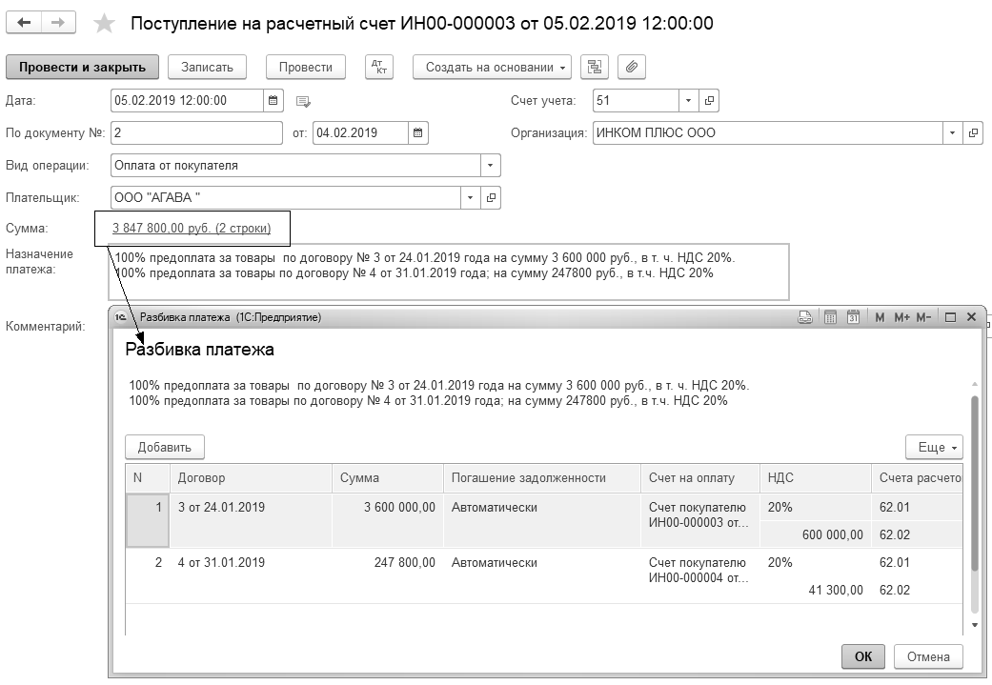Select the amount cell 247 800,00
Image resolution: width=992 pixels, height=685 pixels.
pos(387,575)
